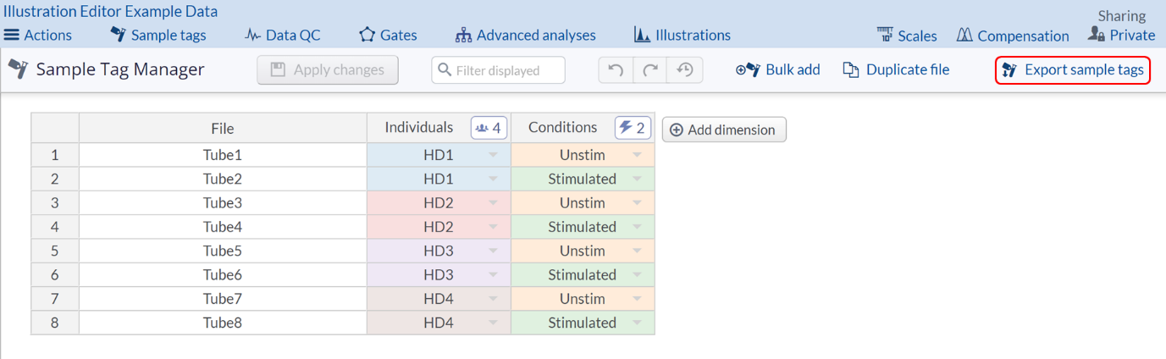Image resolution: width=1166 pixels, height=359 pixels.
Task: Expand Tube2 Conditions Stimulated dropdown
Action: point(637,179)
